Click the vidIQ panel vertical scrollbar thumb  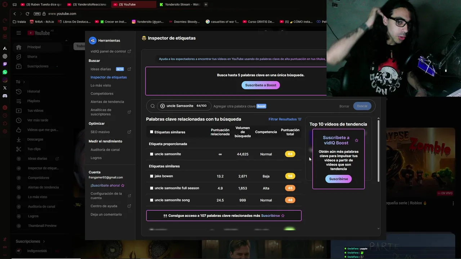coord(378,151)
